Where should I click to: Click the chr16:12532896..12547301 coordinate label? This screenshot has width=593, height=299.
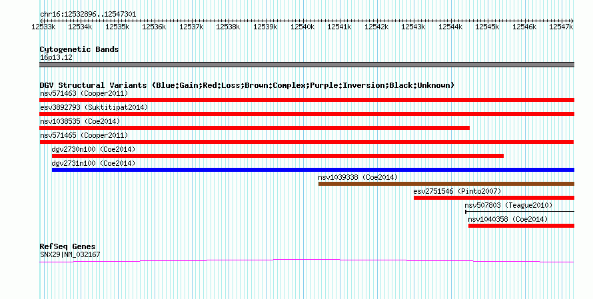coord(88,15)
